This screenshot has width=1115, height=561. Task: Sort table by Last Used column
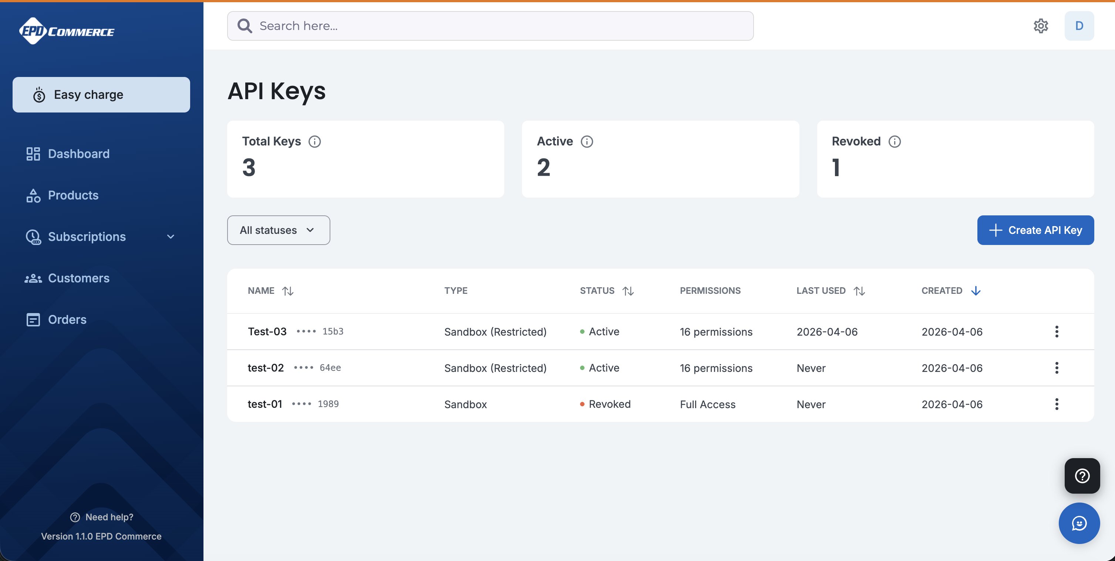(859, 291)
